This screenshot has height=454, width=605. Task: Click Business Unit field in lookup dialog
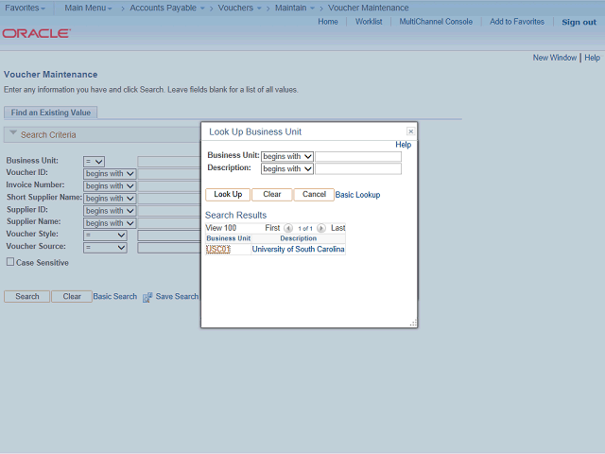click(358, 156)
